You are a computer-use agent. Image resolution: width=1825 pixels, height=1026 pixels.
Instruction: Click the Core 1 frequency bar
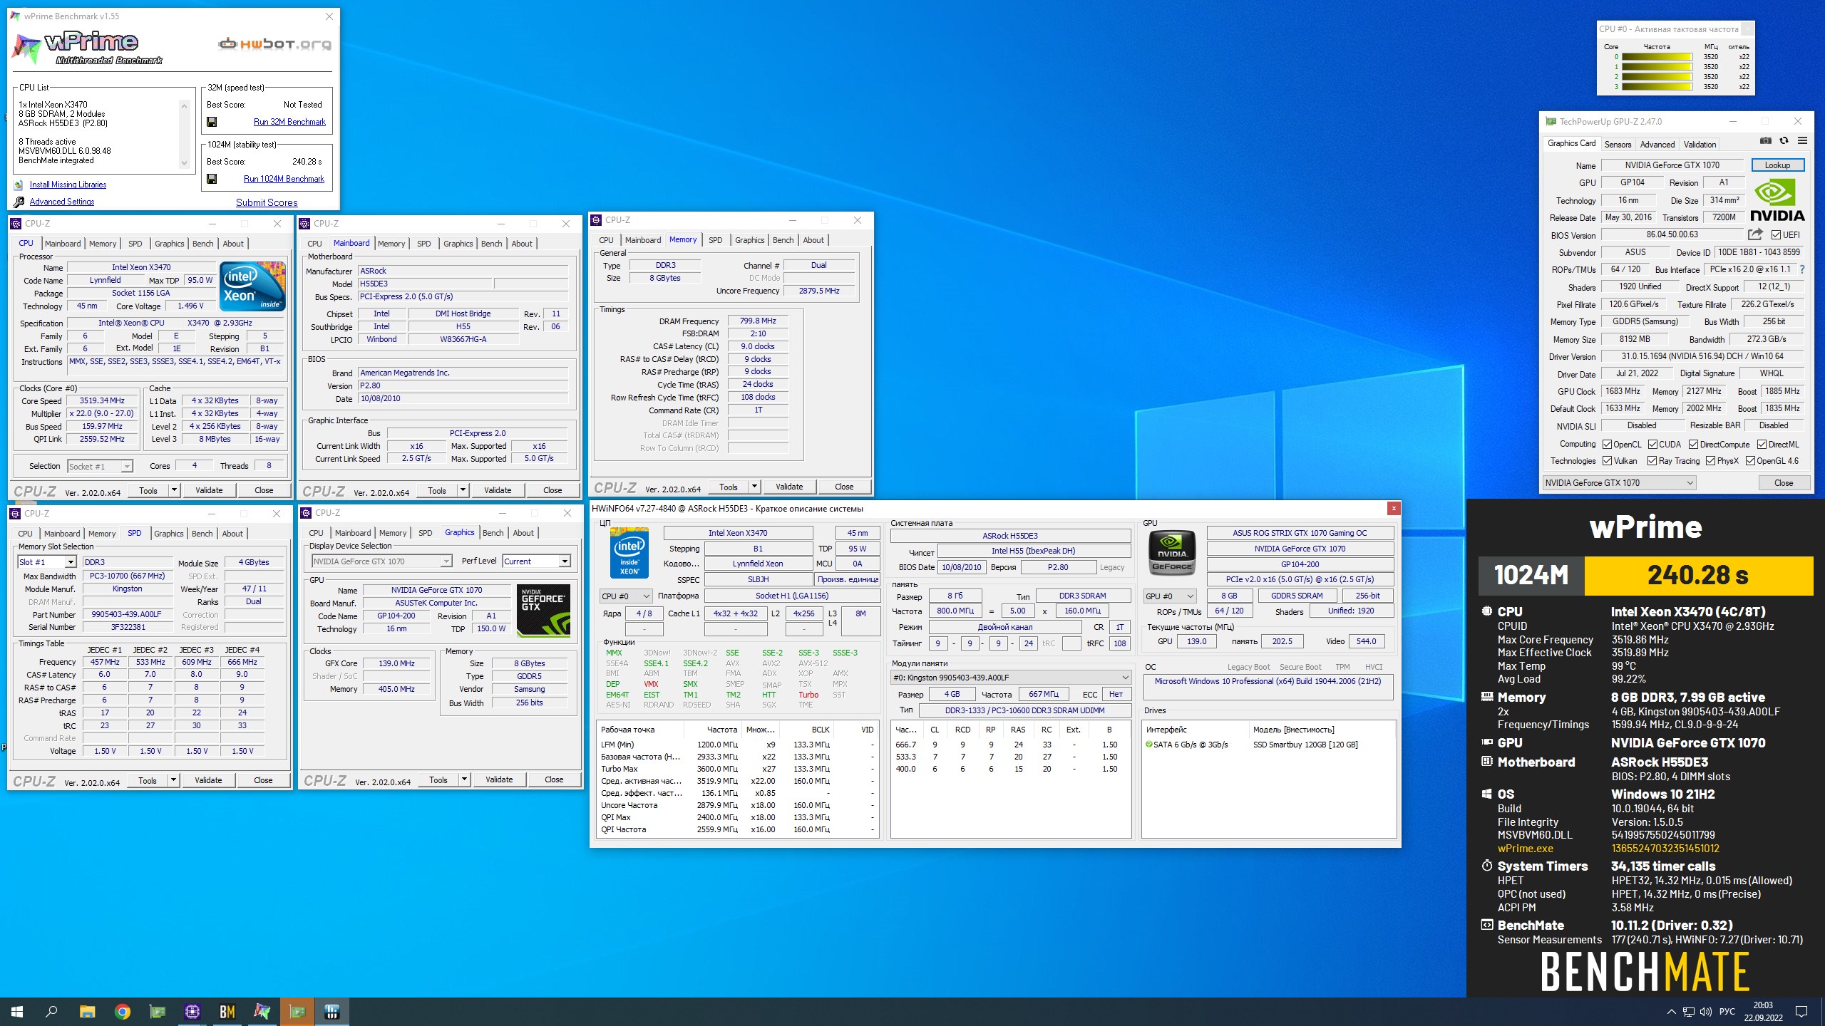(x=1657, y=67)
